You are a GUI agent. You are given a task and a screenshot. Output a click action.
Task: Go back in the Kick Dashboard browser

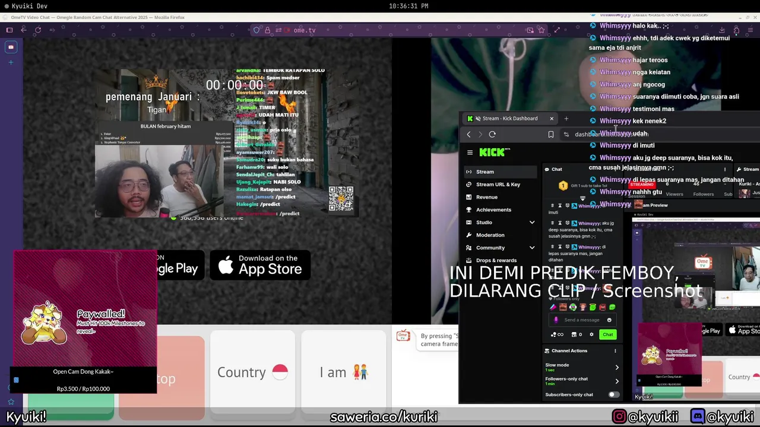[x=468, y=135]
